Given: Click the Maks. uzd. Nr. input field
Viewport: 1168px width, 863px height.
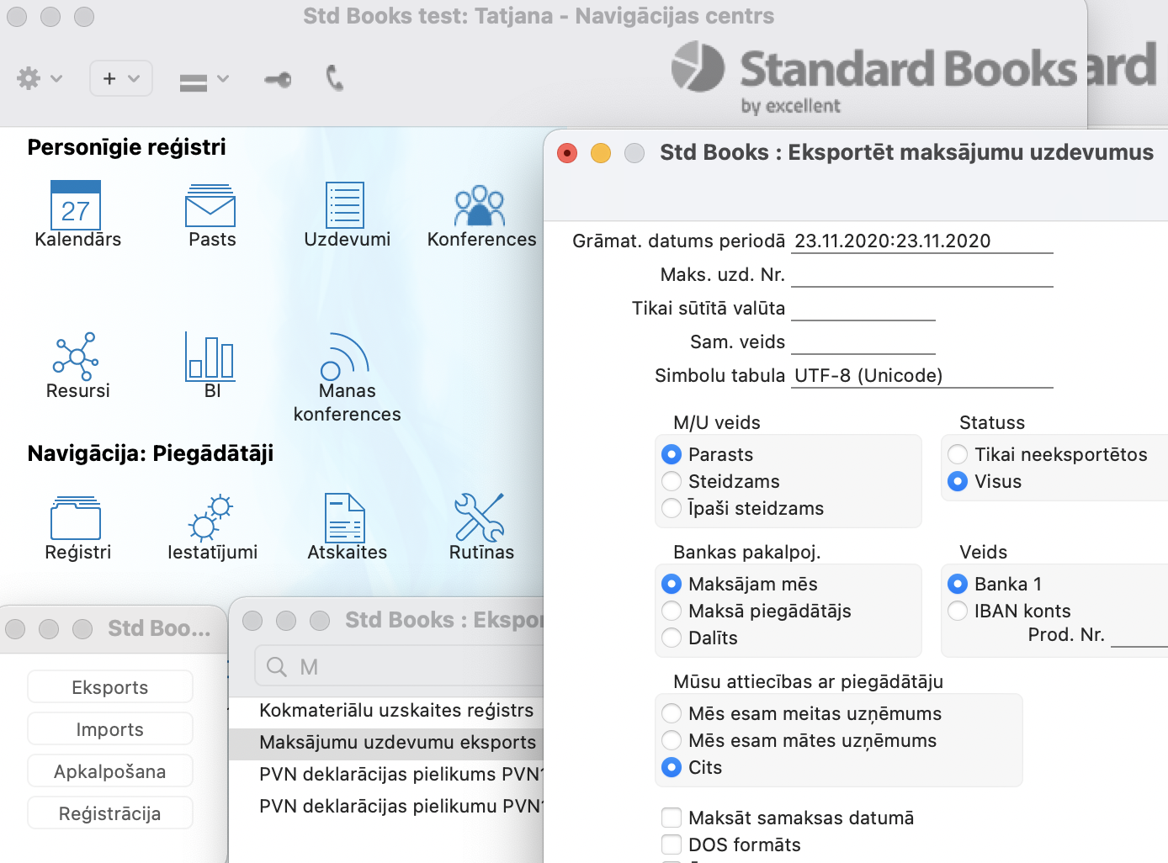Looking at the screenshot, I should pos(921,275).
